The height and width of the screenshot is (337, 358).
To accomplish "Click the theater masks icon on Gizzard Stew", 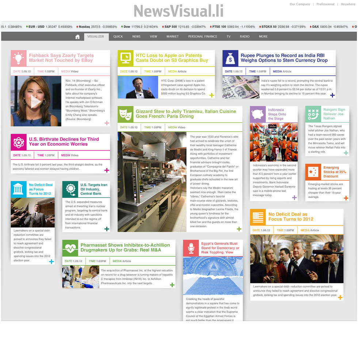I will point(125,114).
